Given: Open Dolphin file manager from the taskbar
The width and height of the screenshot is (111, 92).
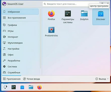Looking at the screenshot, I should pyautogui.click(x=31, y=87).
